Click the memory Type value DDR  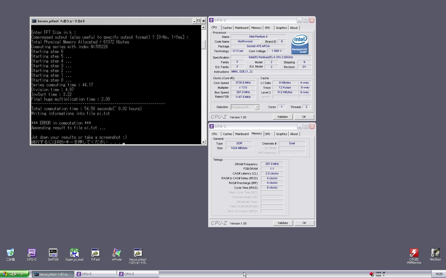[x=239, y=143]
